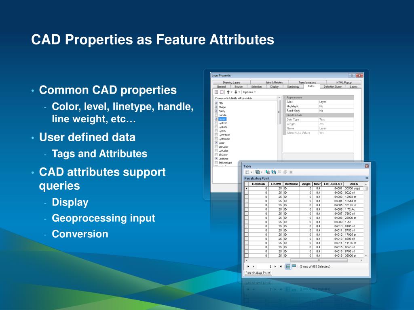The image size is (414, 310).
Task: Click Clear Selection icon in Table toolbar
Action: 280,172
